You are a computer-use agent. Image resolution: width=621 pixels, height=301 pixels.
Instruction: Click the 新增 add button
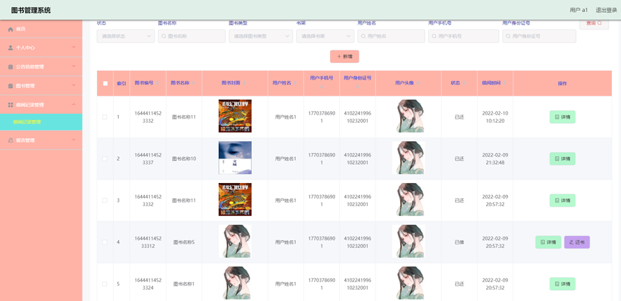pyautogui.click(x=344, y=57)
